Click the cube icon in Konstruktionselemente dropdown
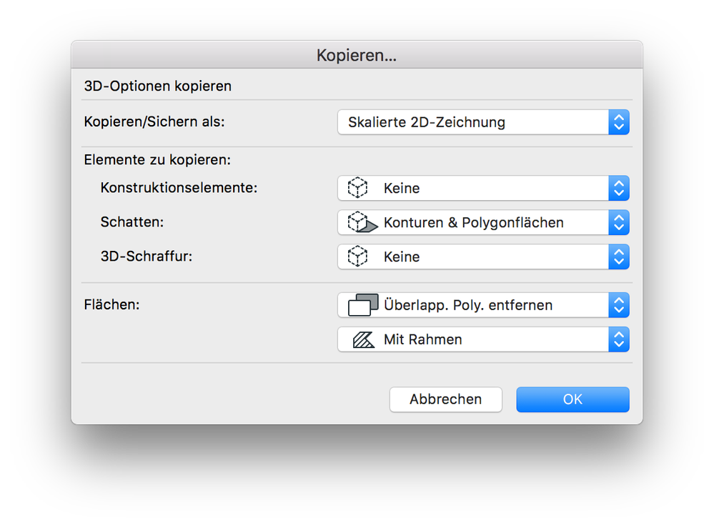The height and width of the screenshot is (526, 714). click(x=357, y=189)
